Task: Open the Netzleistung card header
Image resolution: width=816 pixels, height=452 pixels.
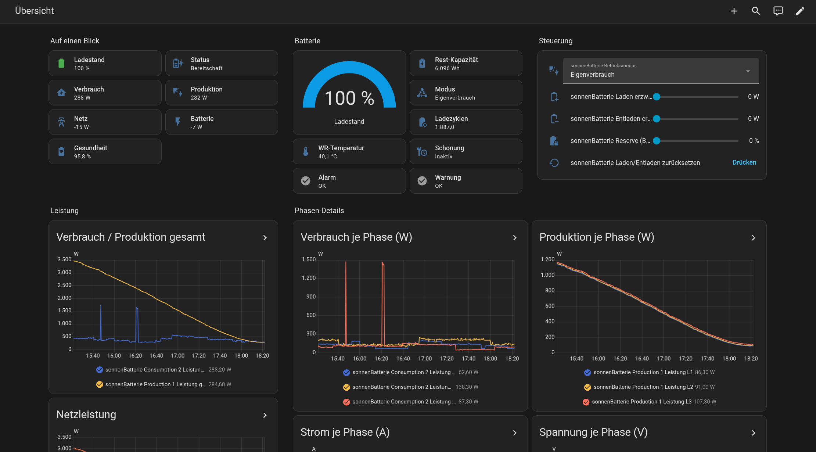Action: (x=163, y=415)
